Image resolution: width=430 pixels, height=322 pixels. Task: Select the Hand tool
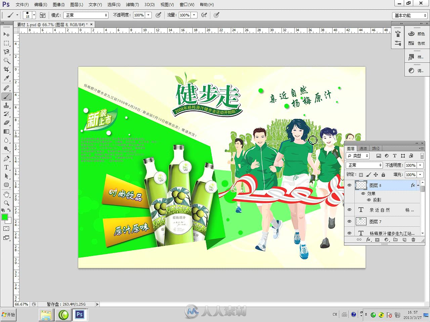click(x=6, y=195)
